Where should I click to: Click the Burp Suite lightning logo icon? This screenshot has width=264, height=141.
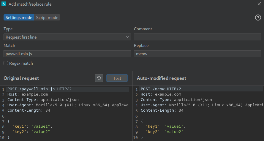[x=4, y=4]
